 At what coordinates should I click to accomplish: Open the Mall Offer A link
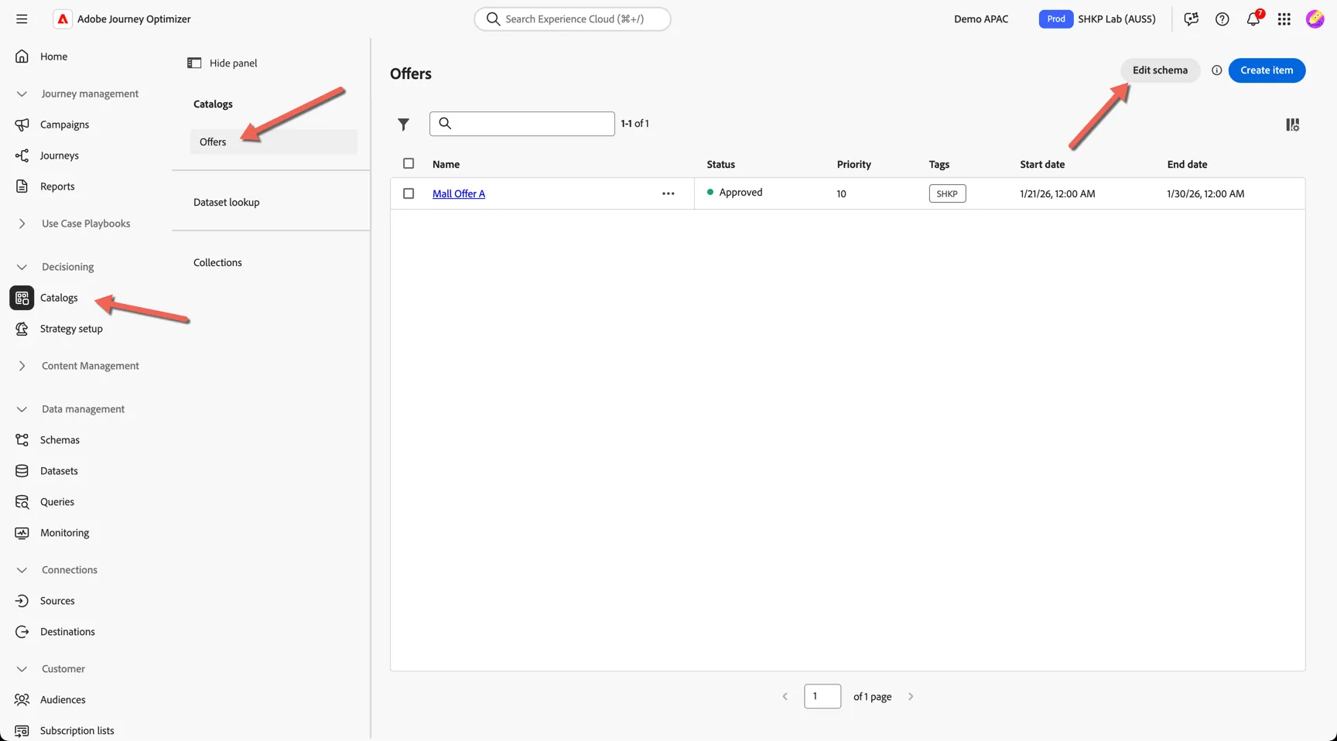point(459,193)
